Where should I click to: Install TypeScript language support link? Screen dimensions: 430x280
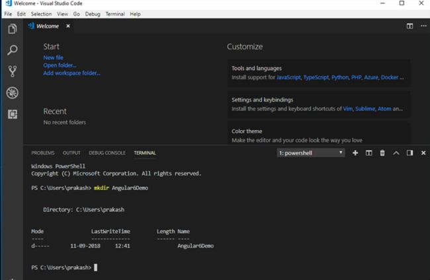[316, 77]
